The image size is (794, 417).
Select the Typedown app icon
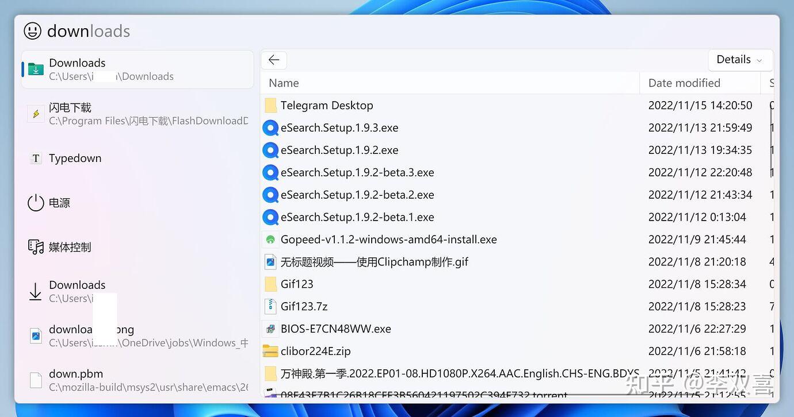pos(35,158)
